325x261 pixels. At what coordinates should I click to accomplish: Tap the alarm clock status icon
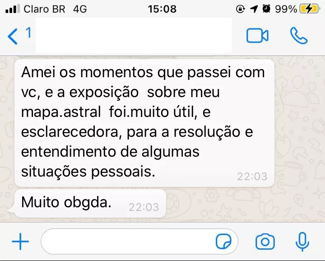[266, 9]
